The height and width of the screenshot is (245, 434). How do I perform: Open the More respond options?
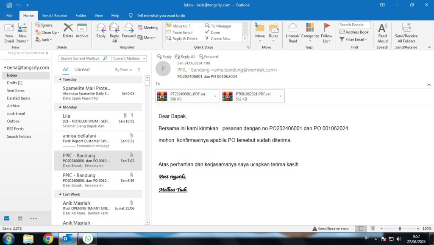click(146, 37)
